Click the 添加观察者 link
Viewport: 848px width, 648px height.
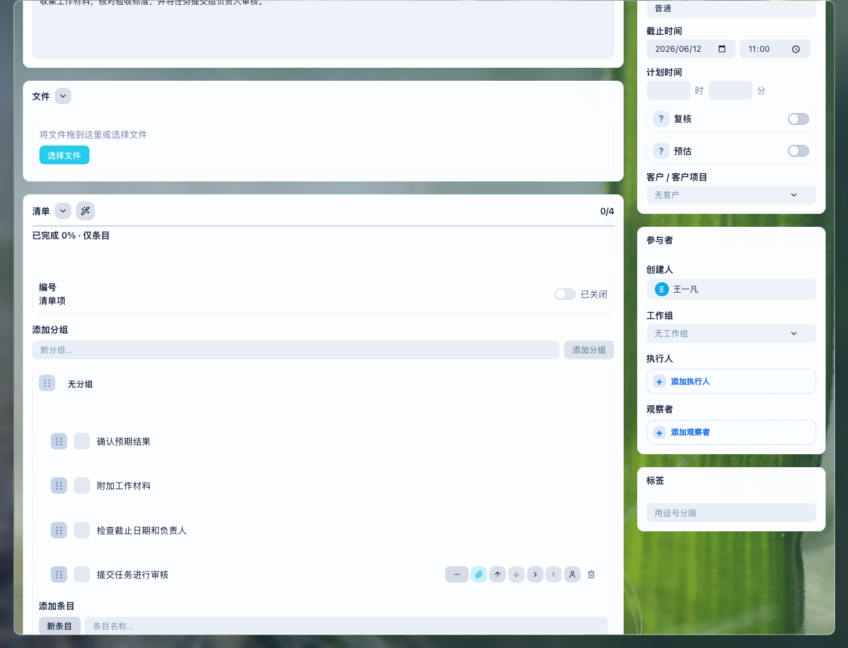coord(690,432)
